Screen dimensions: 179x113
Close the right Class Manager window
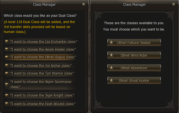[x=173, y=4]
